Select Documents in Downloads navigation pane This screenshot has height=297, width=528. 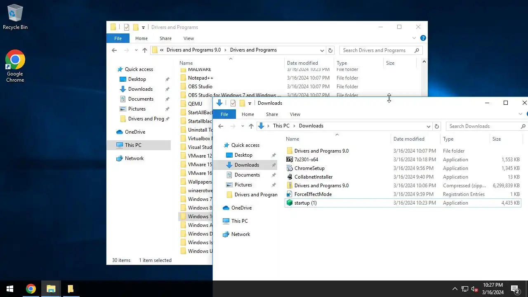click(x=247, y=175)
